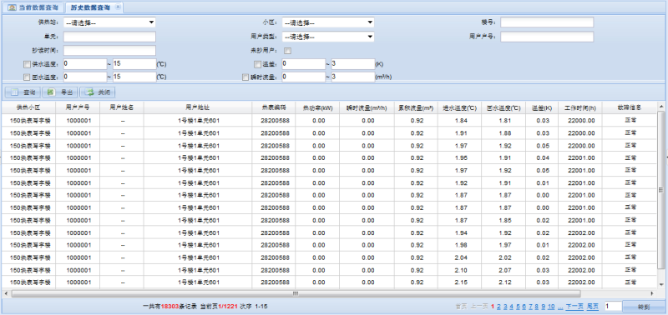668x315 pixels.
Task: Click the ... more pages link
Action: [560, 307]
